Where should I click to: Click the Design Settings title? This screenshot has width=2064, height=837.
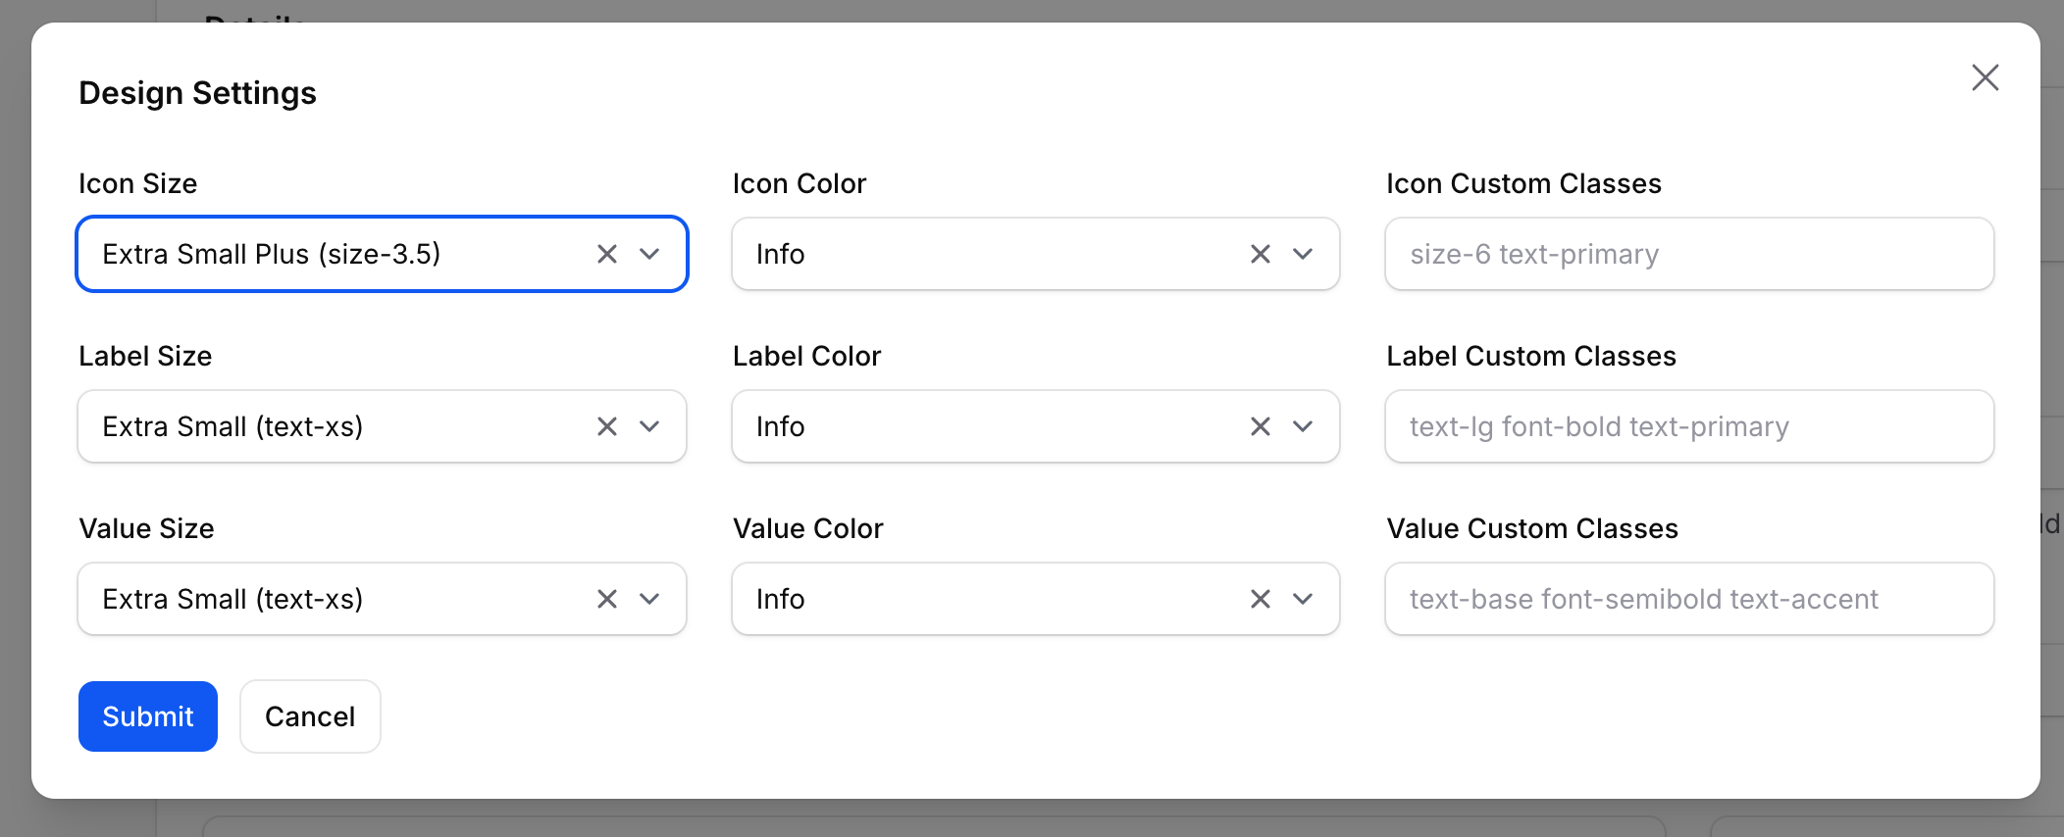tap(197, 93)
